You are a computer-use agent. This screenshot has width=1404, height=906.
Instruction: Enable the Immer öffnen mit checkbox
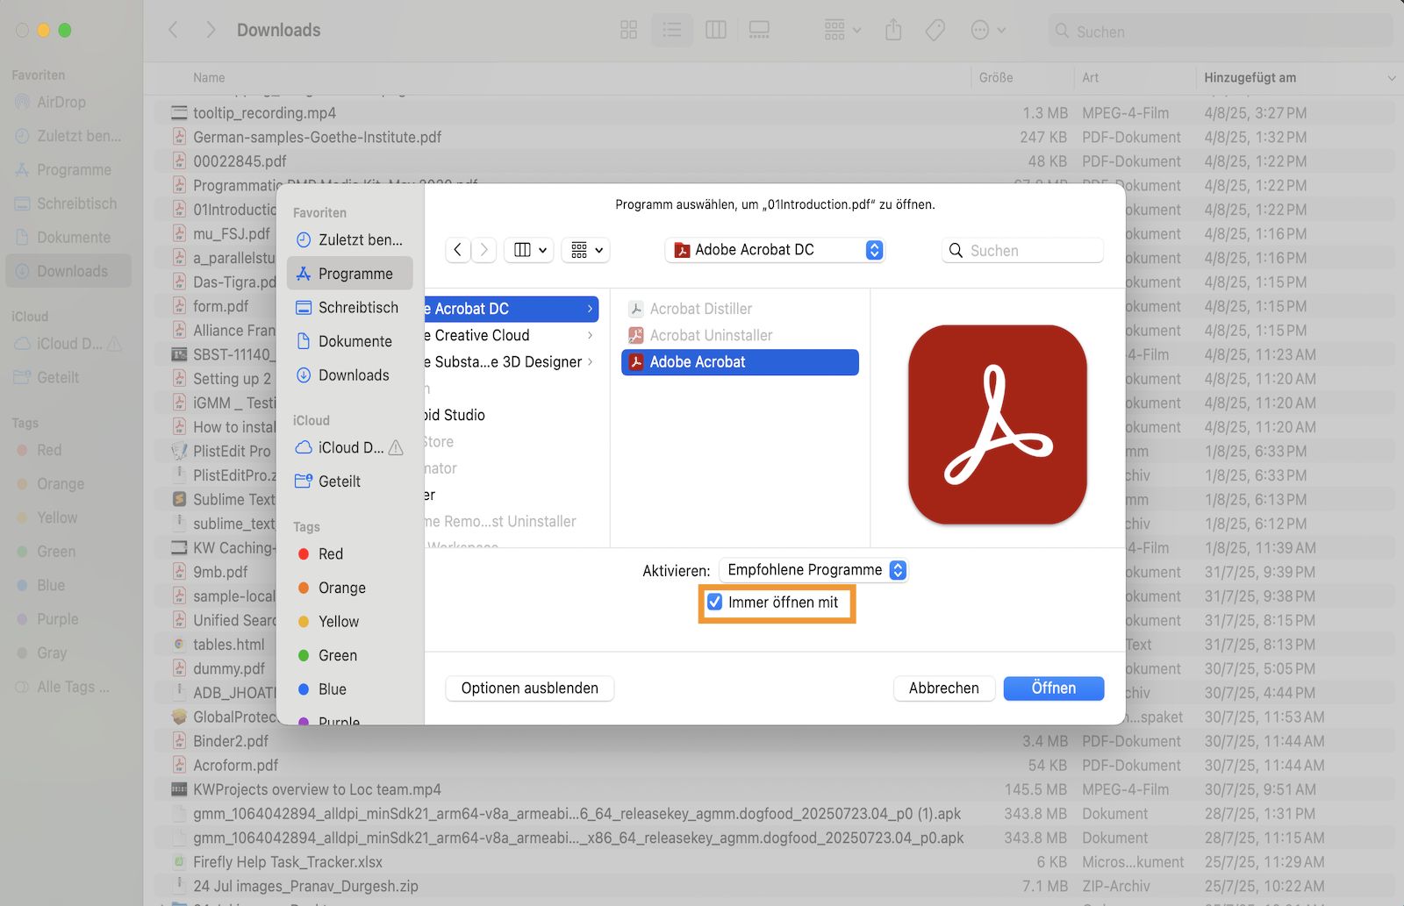coord(714,602)
